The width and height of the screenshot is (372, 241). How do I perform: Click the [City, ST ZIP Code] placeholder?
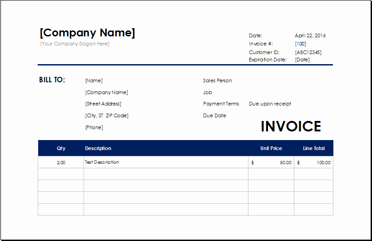(107, 115)
